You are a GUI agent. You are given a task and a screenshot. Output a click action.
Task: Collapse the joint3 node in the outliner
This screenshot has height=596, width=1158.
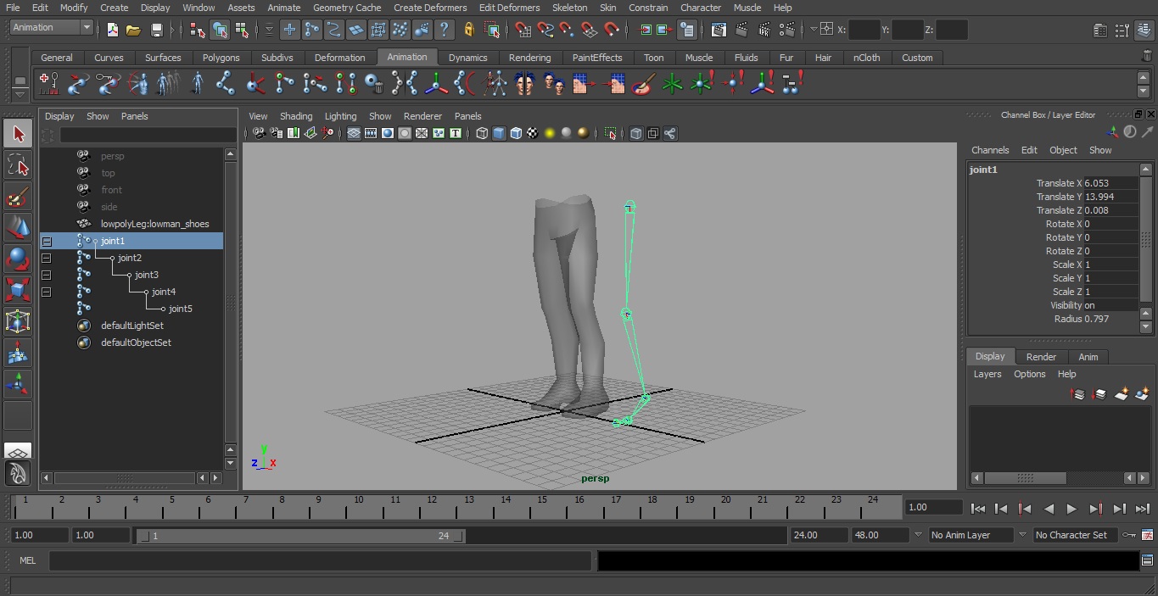pyautogui.click(x=47, y=276)
